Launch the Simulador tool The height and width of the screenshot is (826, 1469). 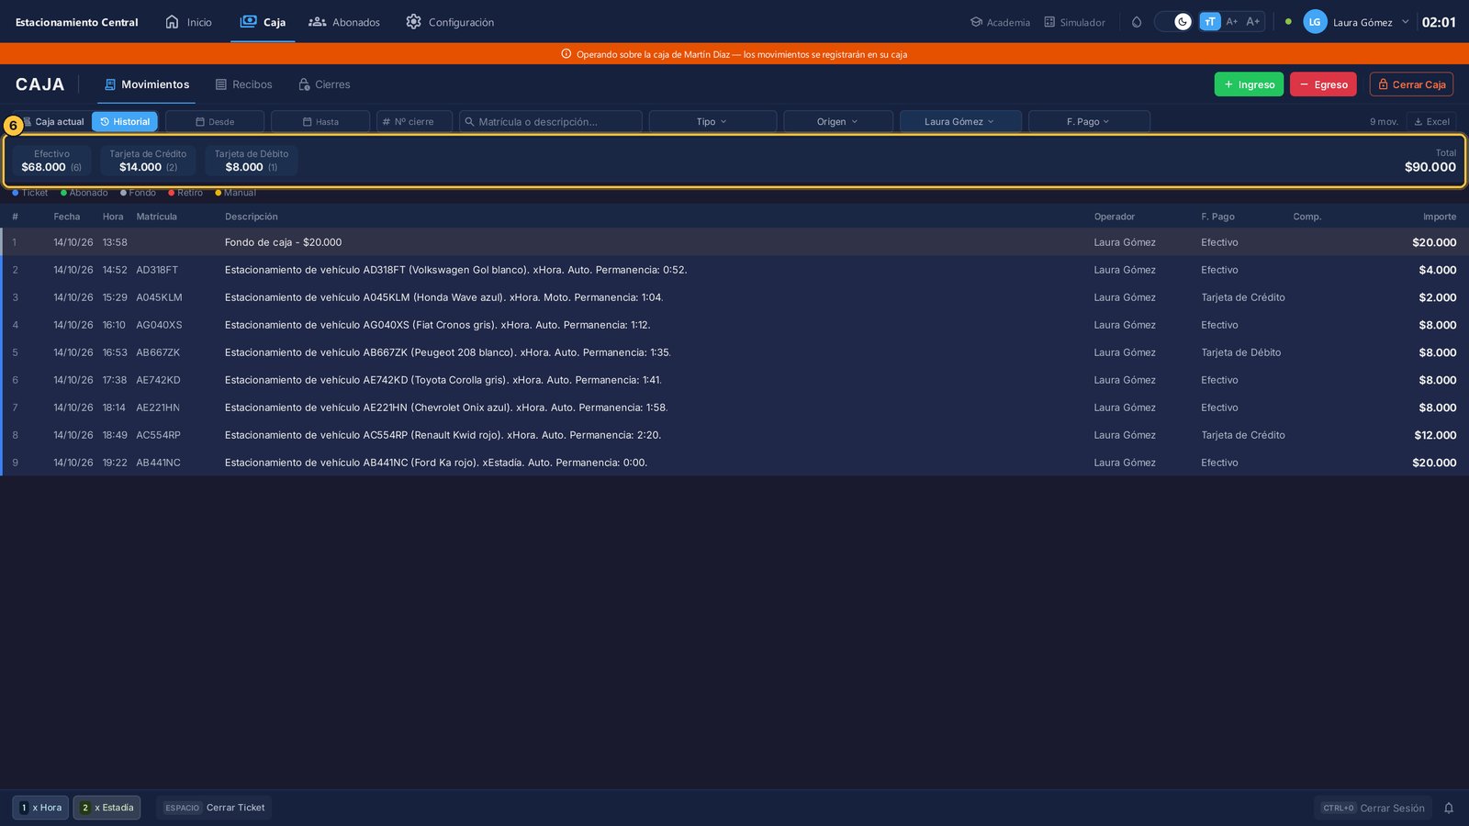coord(1074,22)
